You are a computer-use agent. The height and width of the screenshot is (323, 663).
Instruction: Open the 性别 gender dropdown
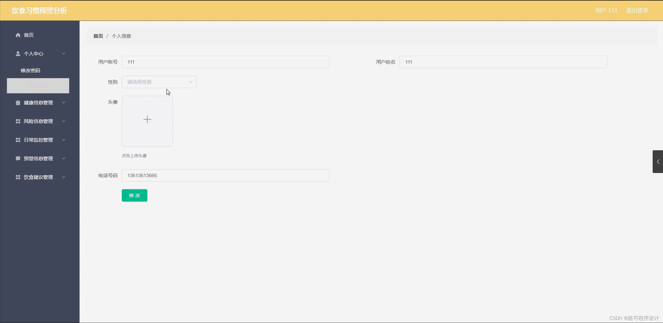[159, 82]
